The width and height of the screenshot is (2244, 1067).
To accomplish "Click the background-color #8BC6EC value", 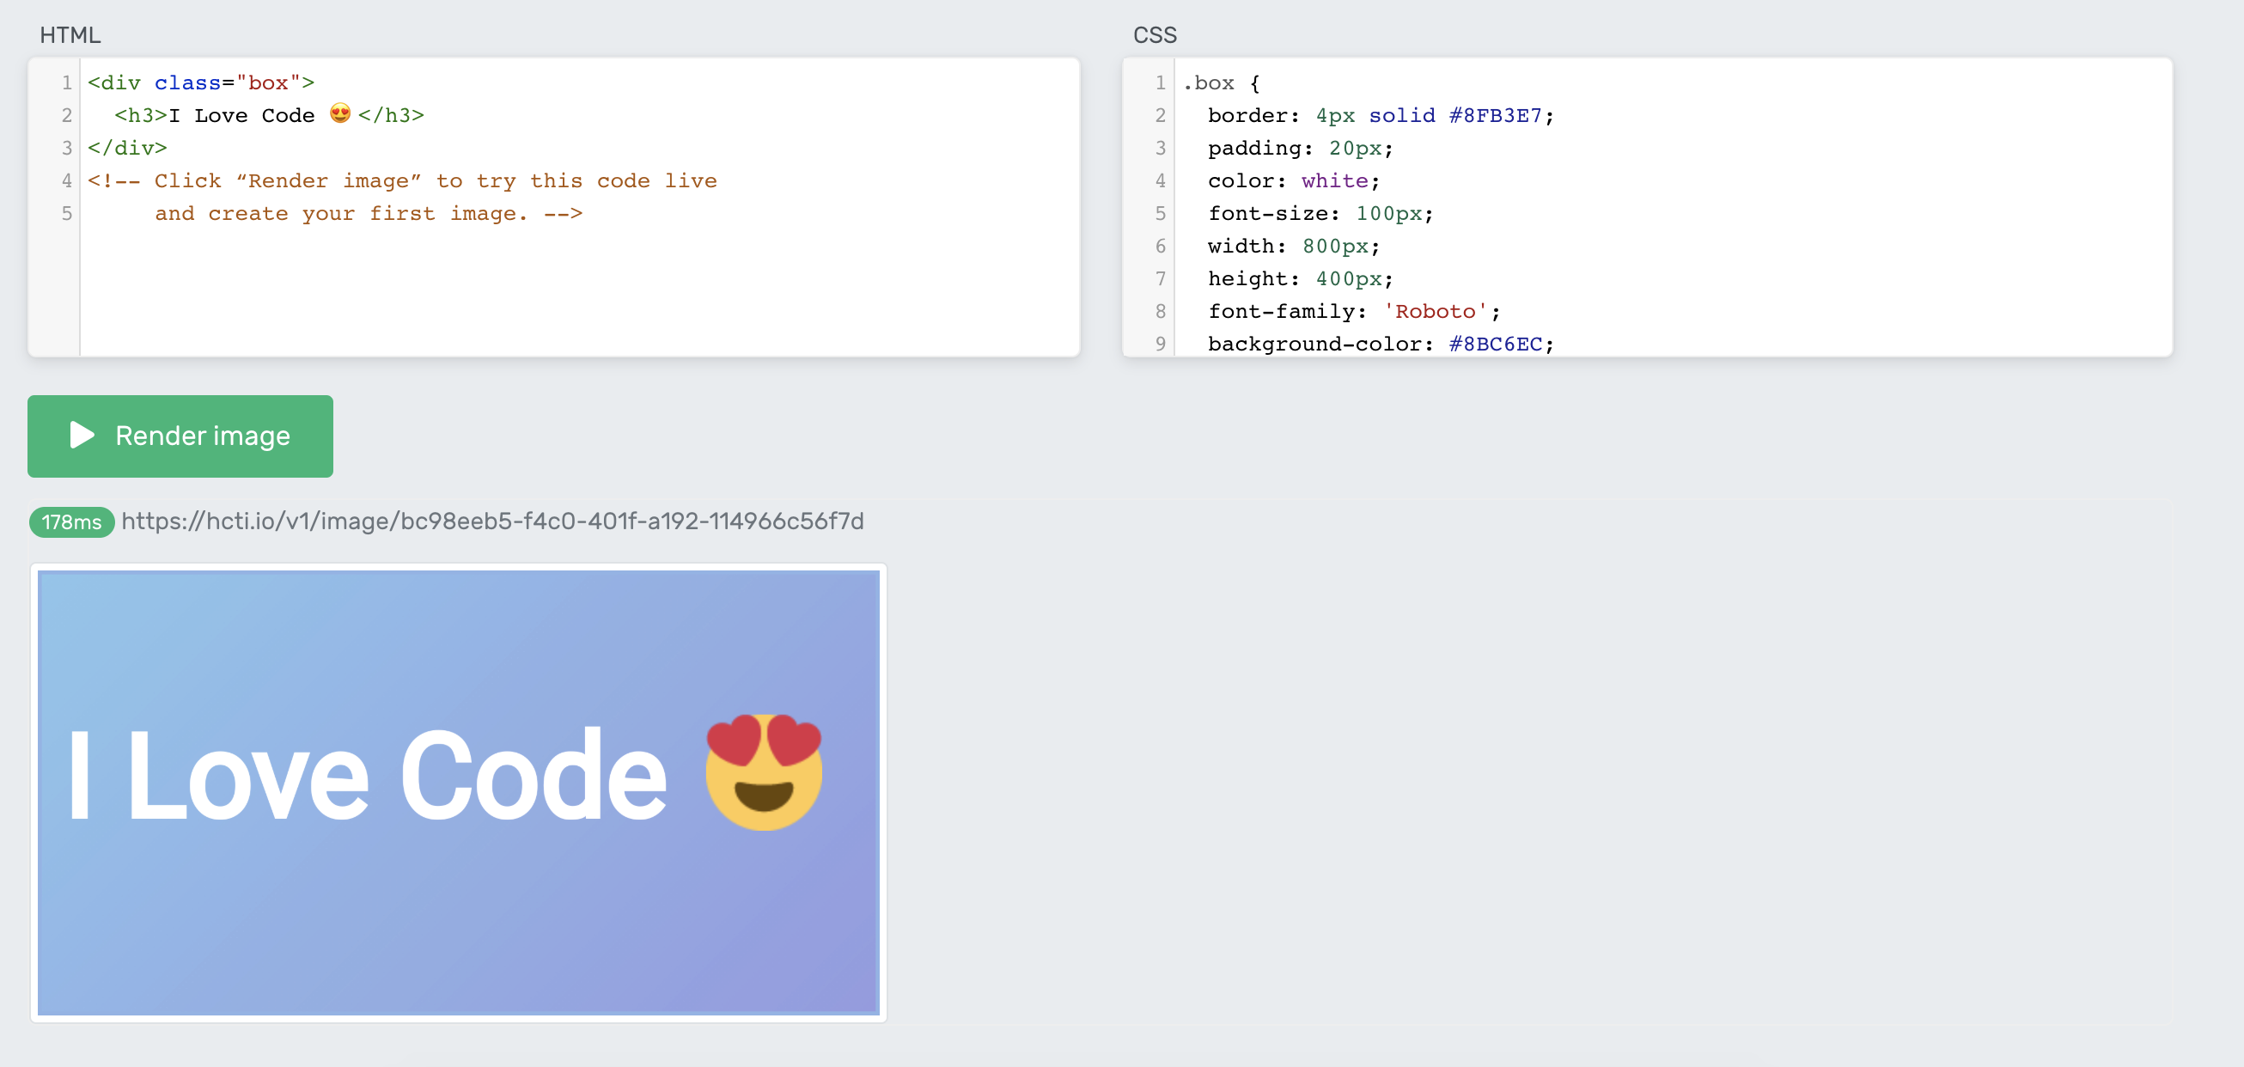I will 1496,344.
